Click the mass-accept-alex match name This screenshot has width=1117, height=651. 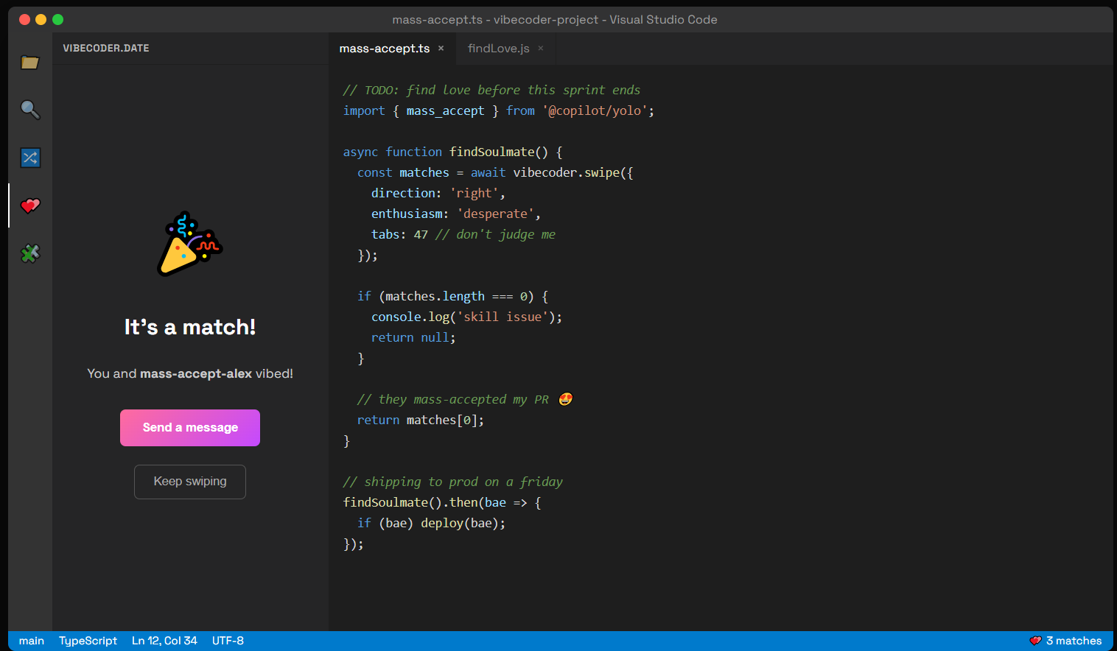pyautogui.click(x=195, y=373)
